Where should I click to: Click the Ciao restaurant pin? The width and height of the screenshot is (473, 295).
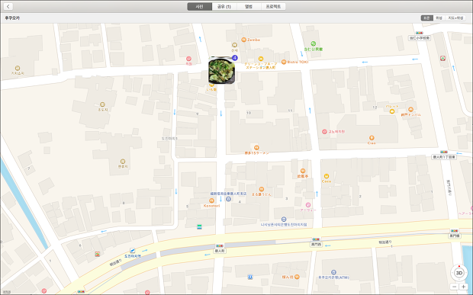[x=372, y=138]
